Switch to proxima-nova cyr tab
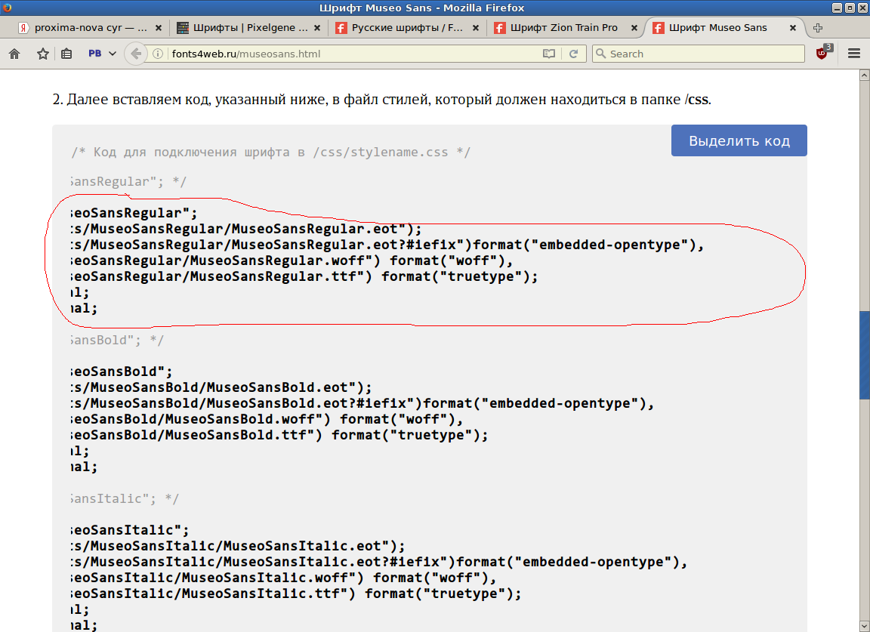 pyautogui.click(x=90, y=28)
